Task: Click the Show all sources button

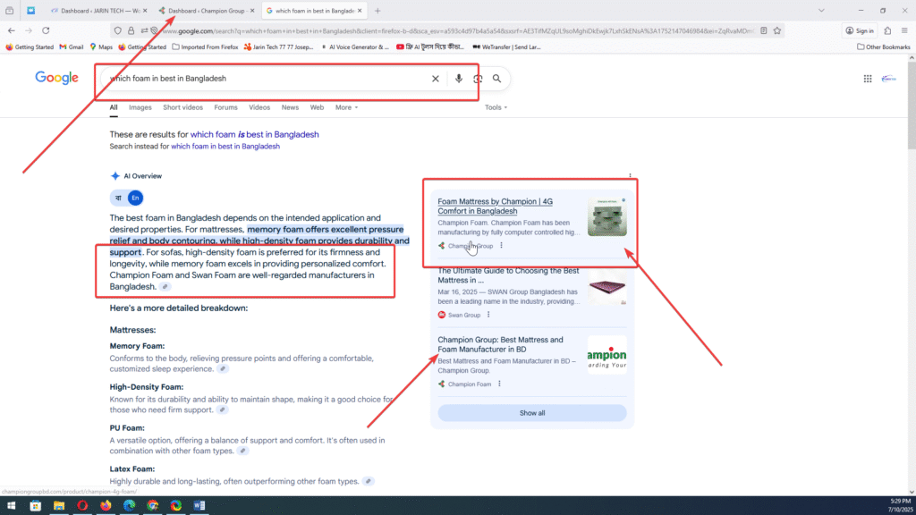Action: click(532, 413)
